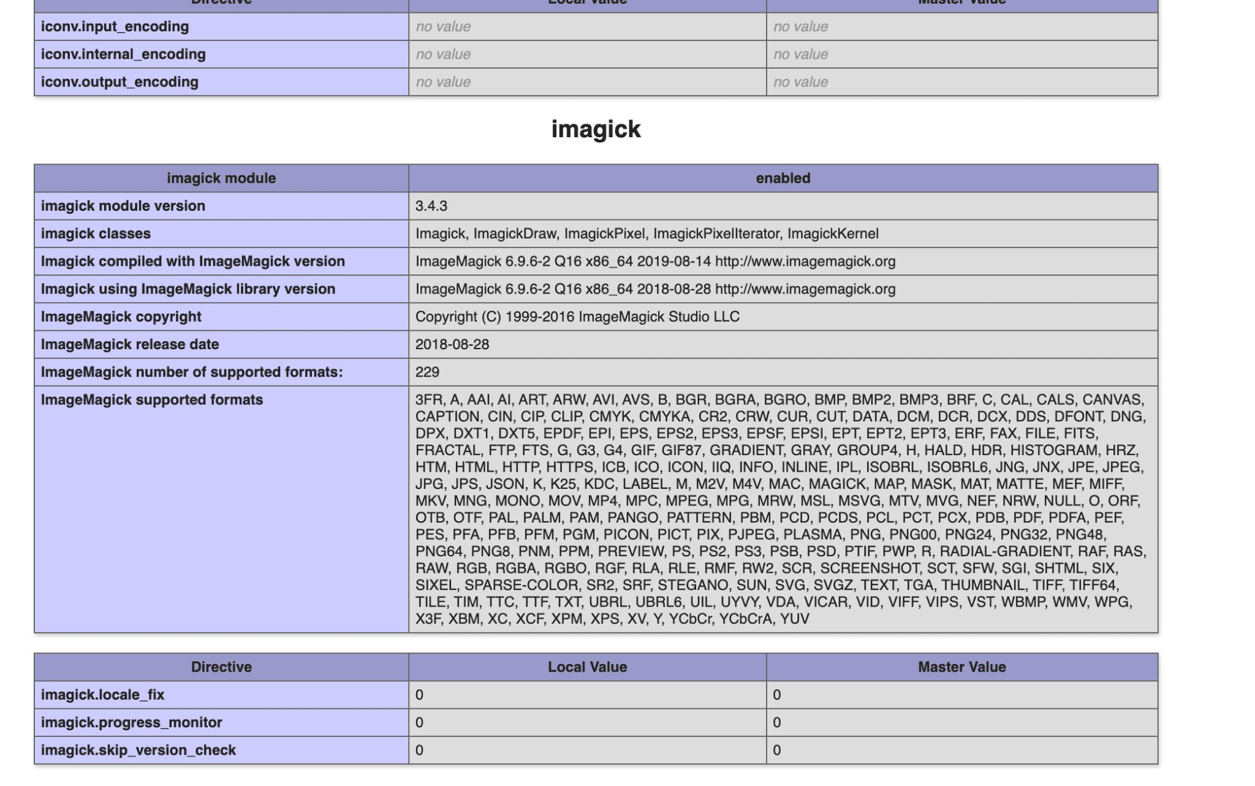Click the local 'no value' for iconv.internal_encoding
1255x786 pixels.
[x=443, y=54]
